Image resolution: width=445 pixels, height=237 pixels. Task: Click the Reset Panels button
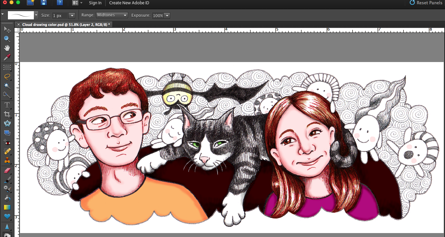point(426,3)
